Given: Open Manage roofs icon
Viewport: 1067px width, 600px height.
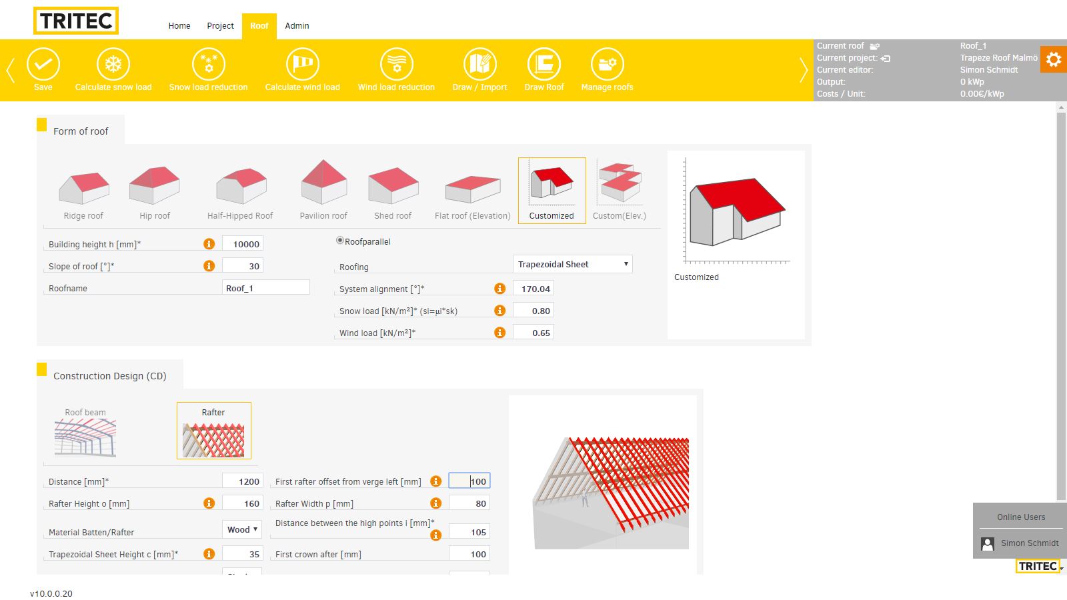Looking at the screenshot, I should [x=607, y=65].
